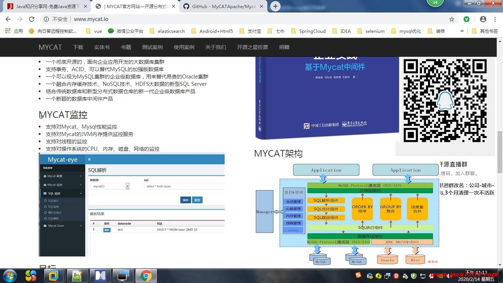Image resolution: width=503 pixels, height=283 pixels.
Task: Bookmark this page with the star icon
Action: click(x=452, y=19)
